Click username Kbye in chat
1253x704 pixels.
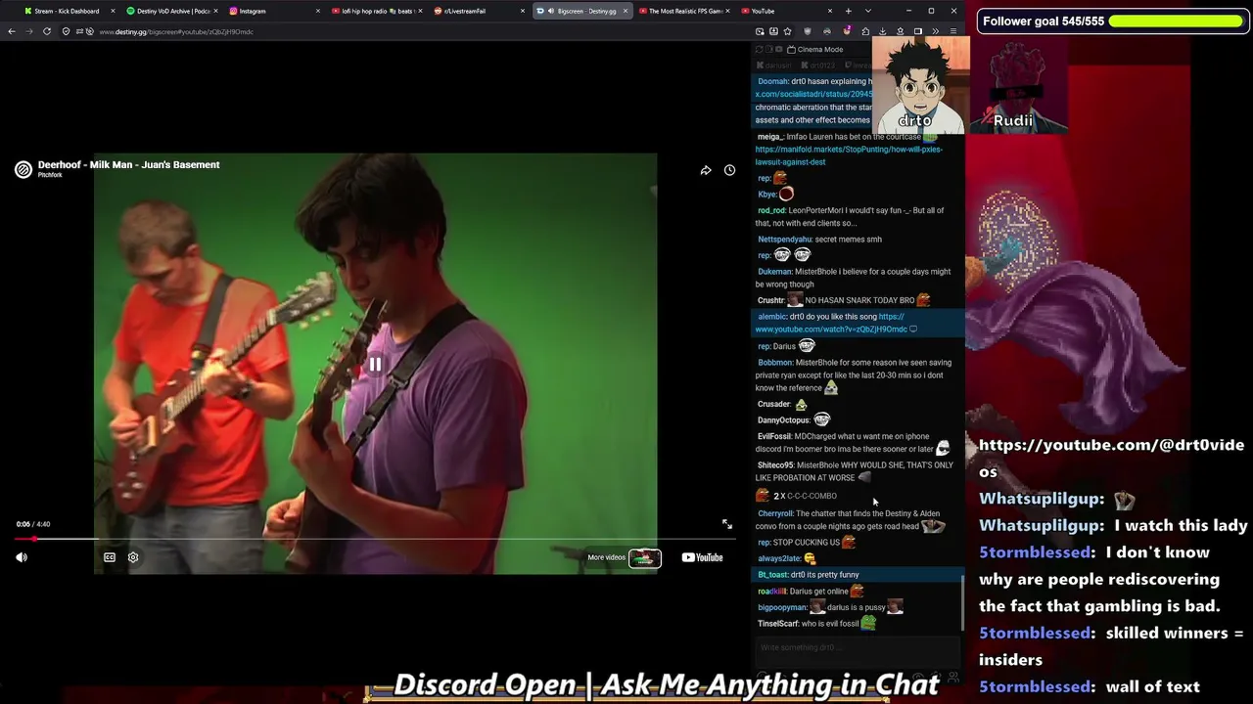click(766, 195)
